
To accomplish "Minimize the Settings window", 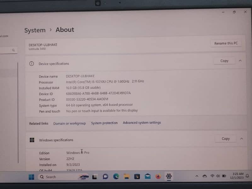I will point(223,12).
